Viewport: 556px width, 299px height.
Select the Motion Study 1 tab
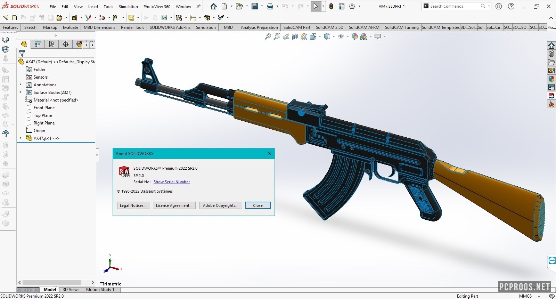100,290
